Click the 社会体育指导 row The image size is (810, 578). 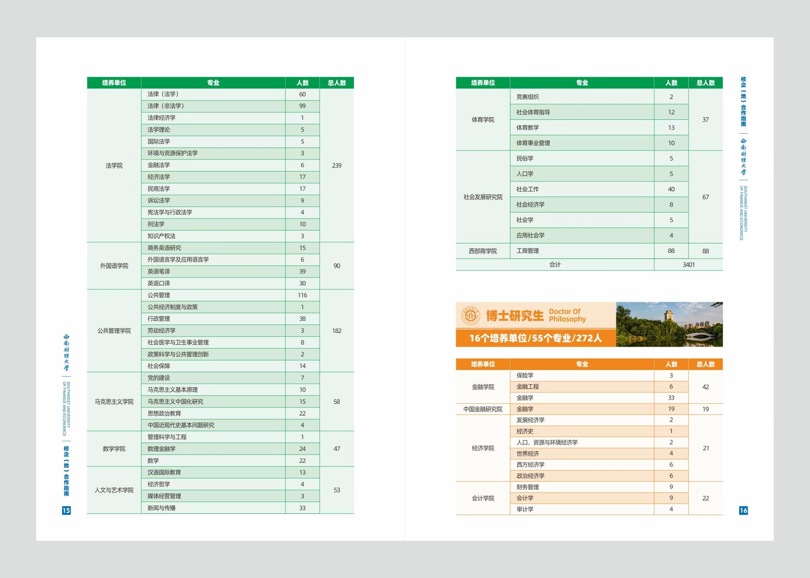pos(599,112)
